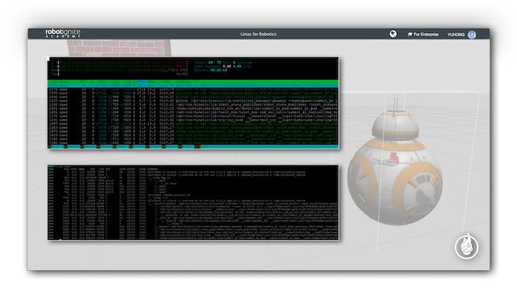Click the Uptime 00:23:14 text
The width and height of the screenshot is (517, 296).
tap(210, 70)
